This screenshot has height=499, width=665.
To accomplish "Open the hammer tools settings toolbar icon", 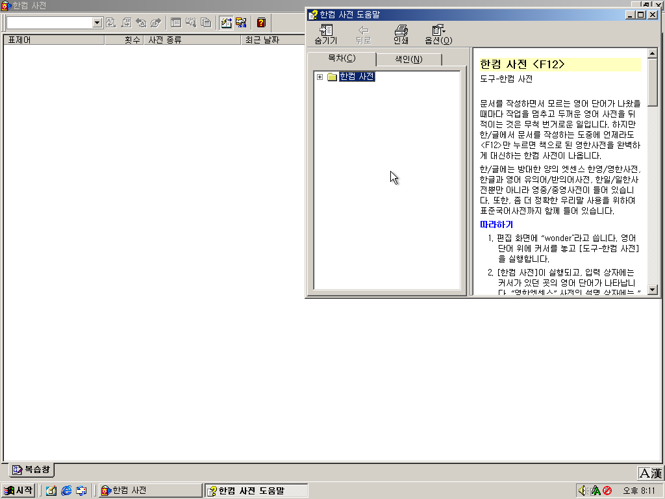I will pos(241,23).
